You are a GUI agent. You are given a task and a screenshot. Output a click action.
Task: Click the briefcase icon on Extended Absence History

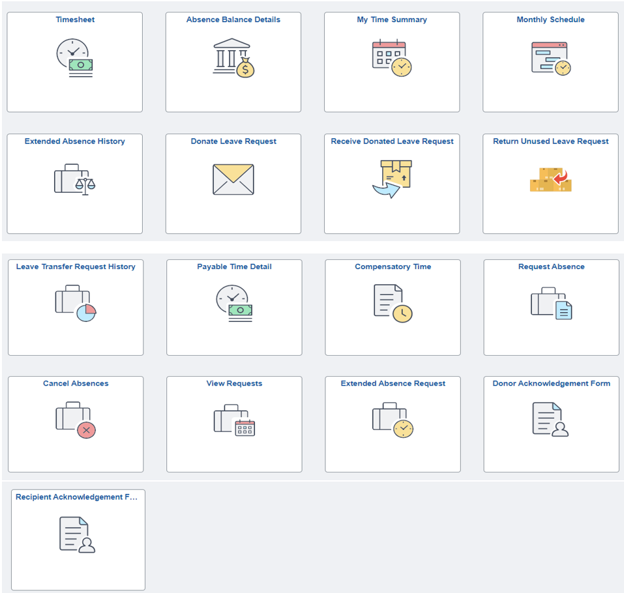click(74, 180)
